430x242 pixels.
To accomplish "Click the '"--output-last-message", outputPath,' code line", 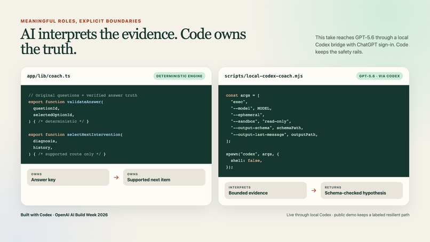I will point(274,135).
